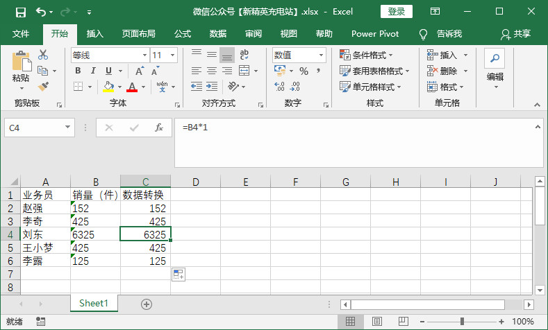Decrease font size with small A
This screenshot has height=330, width=548.
[x=155, y=71]
